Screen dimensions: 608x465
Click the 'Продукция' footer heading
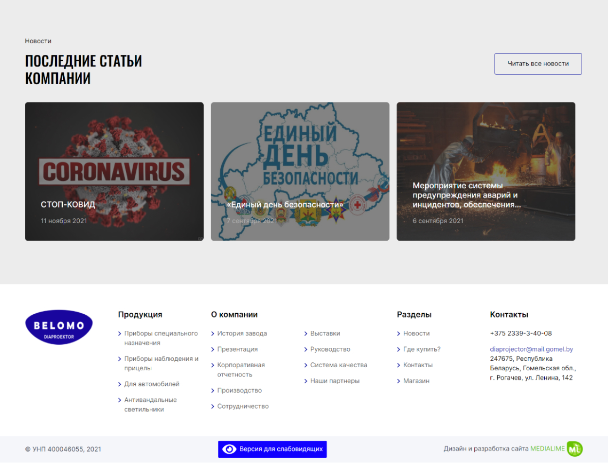point(140,315)
